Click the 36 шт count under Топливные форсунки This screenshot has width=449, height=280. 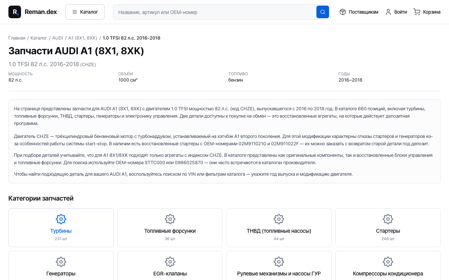coord(170,239)
